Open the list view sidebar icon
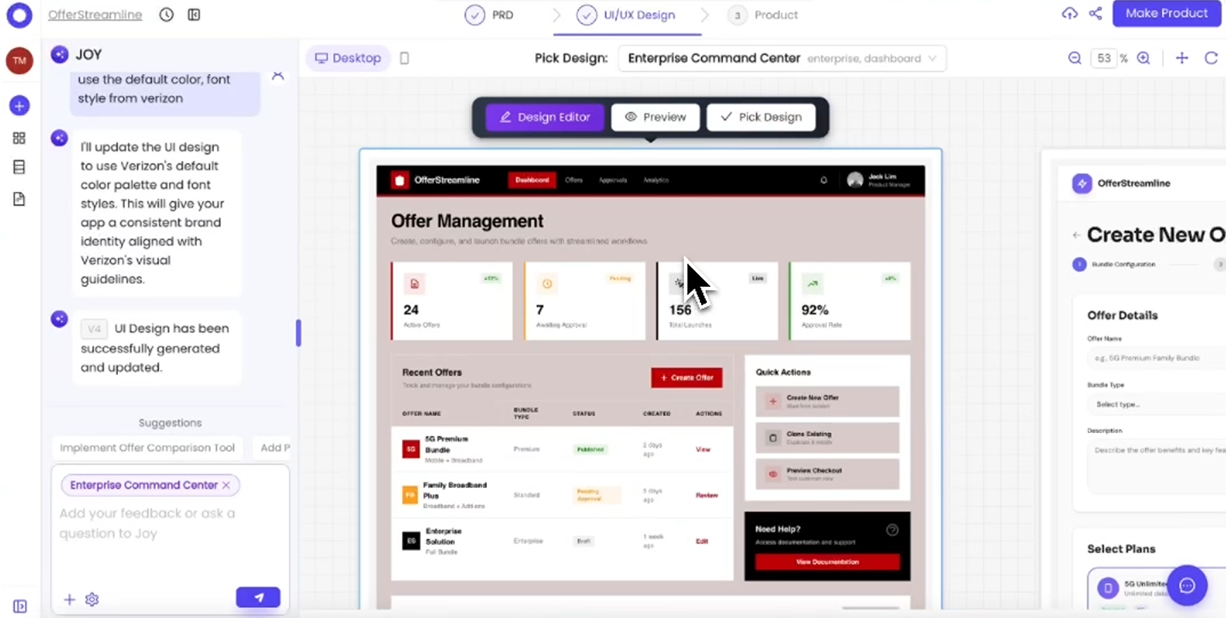Image resolution: width=1226 pixels, height=618 pixels. coord(19,167)
